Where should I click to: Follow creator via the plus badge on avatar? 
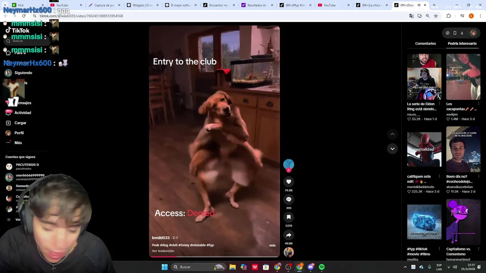coord(289,170)
